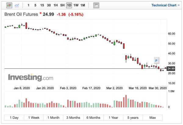The width and height of the screenshot is (183, 125).
Task: Click the Mar 16, 2020 date label
Action: 138,88
